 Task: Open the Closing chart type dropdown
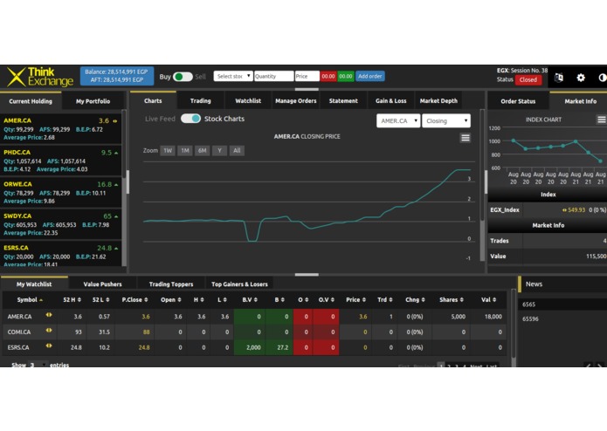click(446, 120)
